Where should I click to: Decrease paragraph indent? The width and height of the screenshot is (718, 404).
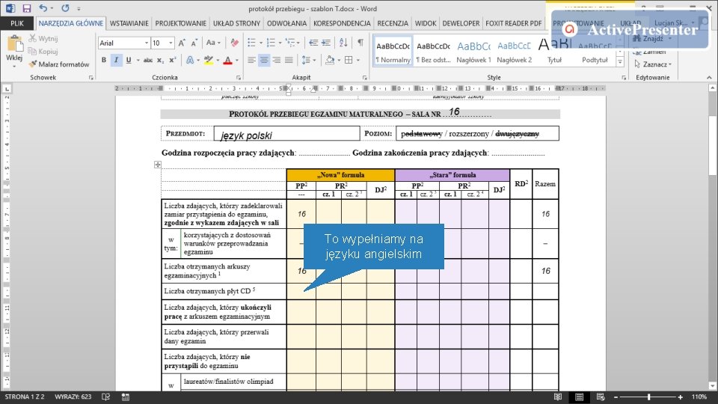point(313,43)
